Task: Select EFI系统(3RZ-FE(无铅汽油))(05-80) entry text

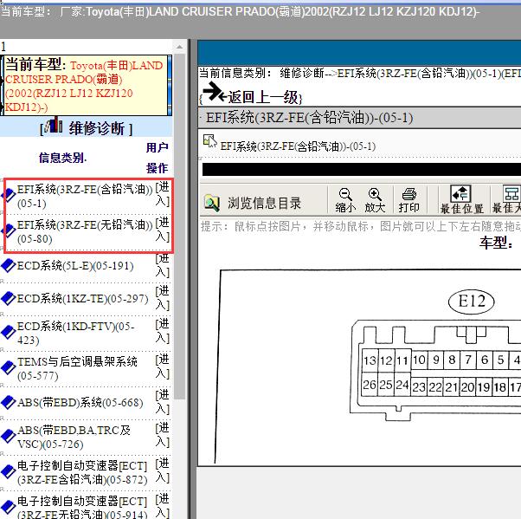Action: click(85, 231)
